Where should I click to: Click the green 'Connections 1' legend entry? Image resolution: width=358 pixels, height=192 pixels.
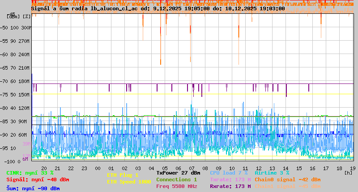[x=176, y=179]
